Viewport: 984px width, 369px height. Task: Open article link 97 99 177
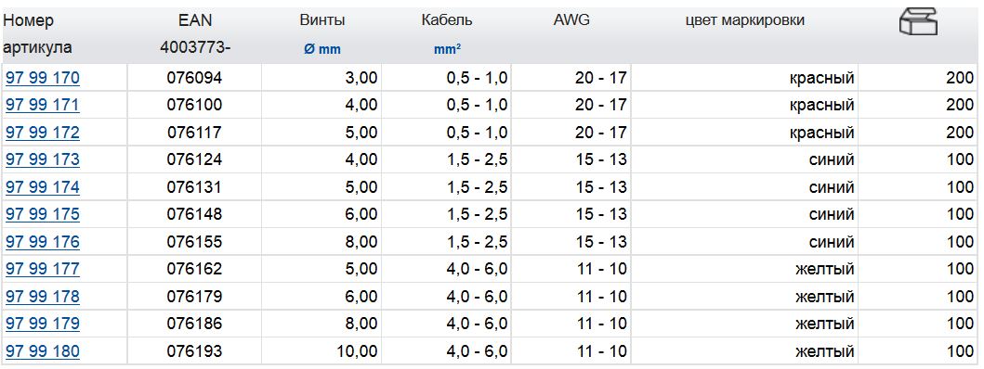coord(43,269)
